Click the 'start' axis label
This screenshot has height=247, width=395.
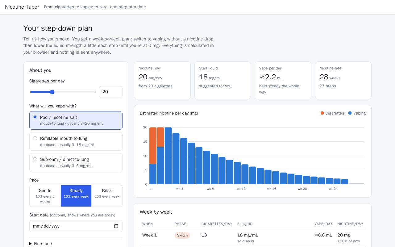tap(149, 189)
